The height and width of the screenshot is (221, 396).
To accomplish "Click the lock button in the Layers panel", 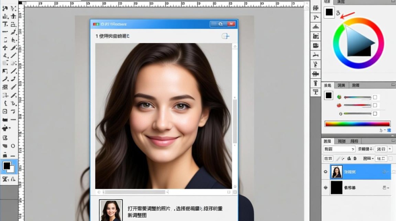I will pyautogui.click(x=328, y=159).
